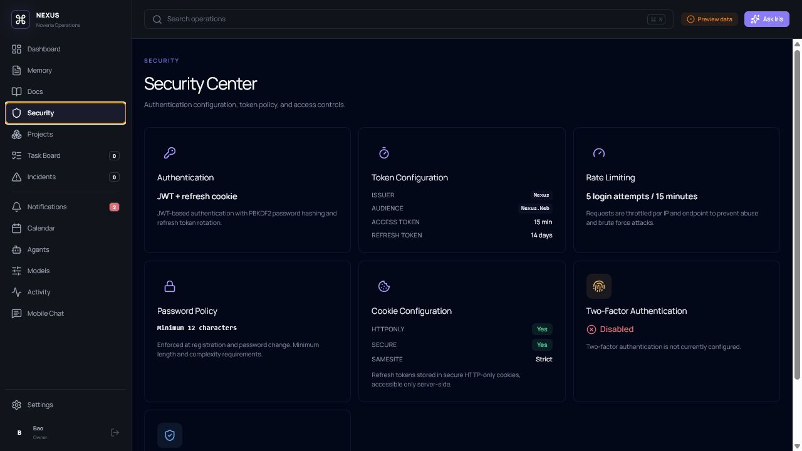
Task: Click the Rate Limiting gauge icon
Action: (x=599, y=153)
